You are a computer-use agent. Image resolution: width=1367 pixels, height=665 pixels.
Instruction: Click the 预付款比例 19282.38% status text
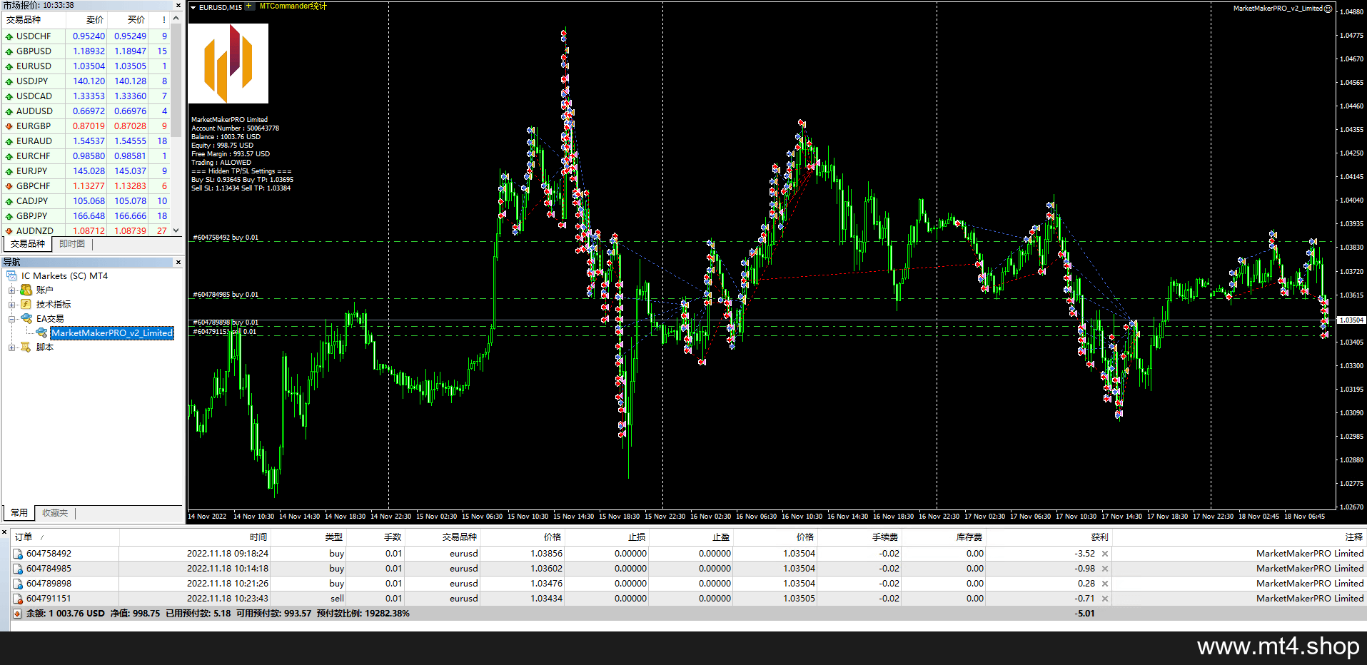(363, 614)
